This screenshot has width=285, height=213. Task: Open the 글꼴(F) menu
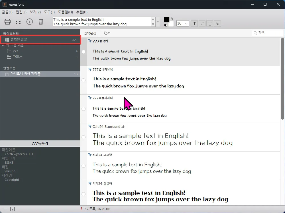point(7,12)
